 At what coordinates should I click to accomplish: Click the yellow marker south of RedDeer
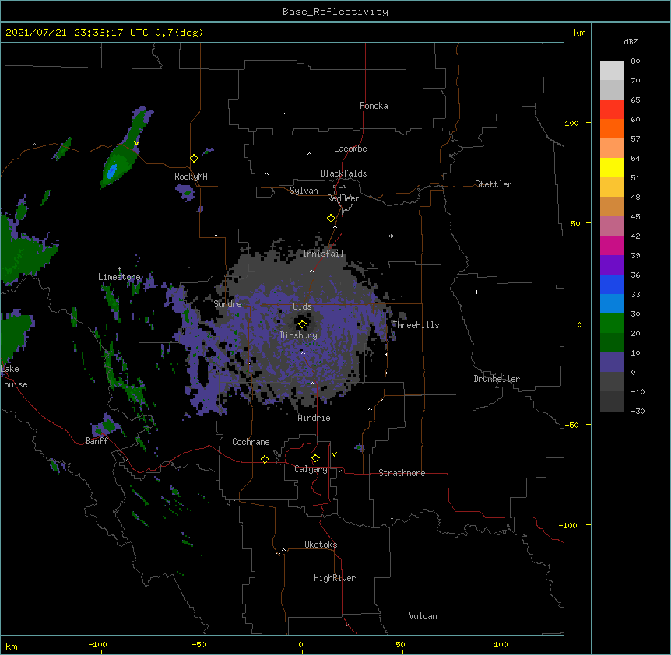click(332, 219)
